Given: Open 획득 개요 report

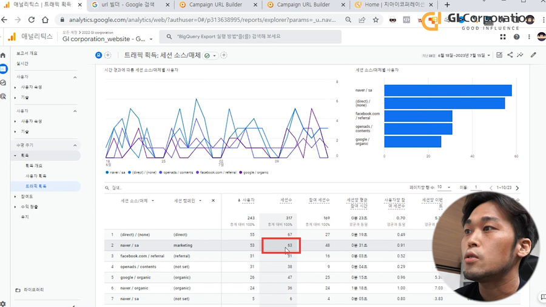Looking at the screenshot, I should (34, 166).
